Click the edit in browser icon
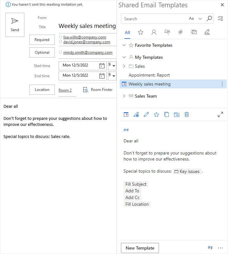 pos(136,114)
